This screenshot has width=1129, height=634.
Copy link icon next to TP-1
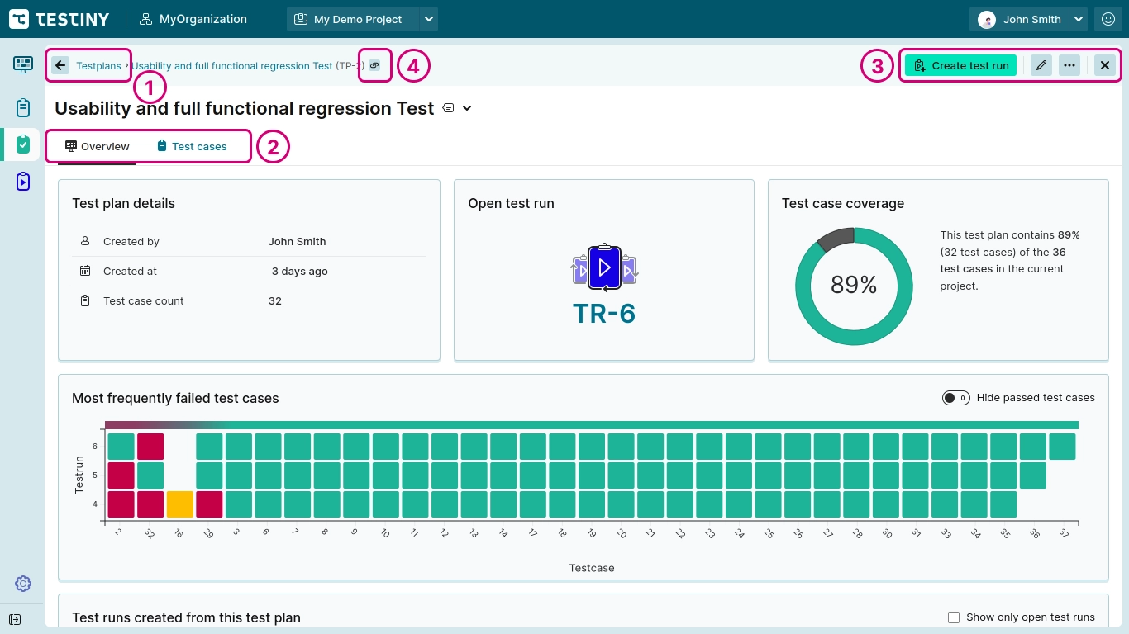[374, 65]
